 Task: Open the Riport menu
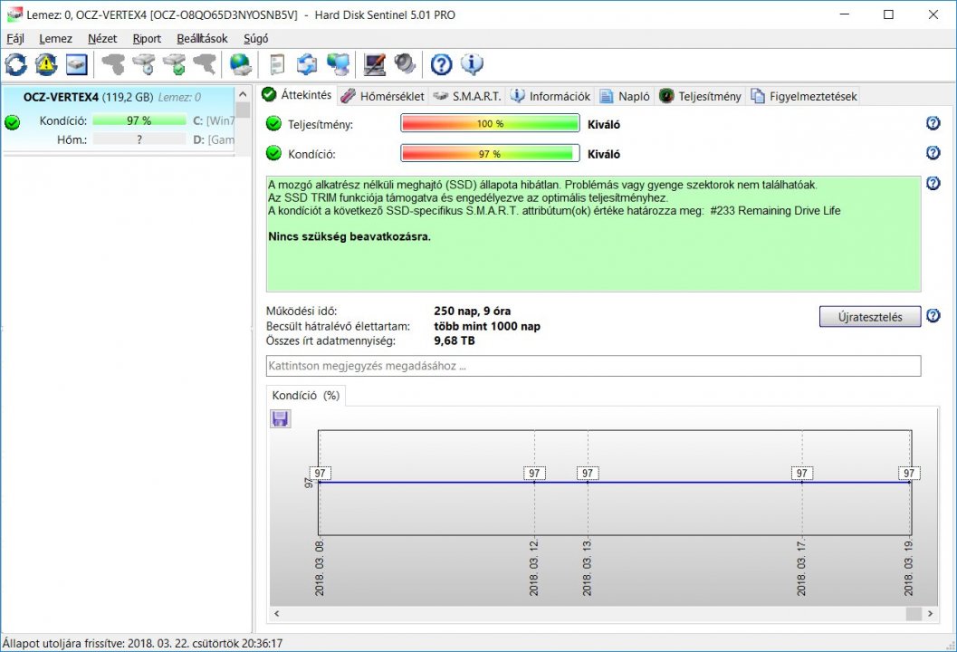147,38
